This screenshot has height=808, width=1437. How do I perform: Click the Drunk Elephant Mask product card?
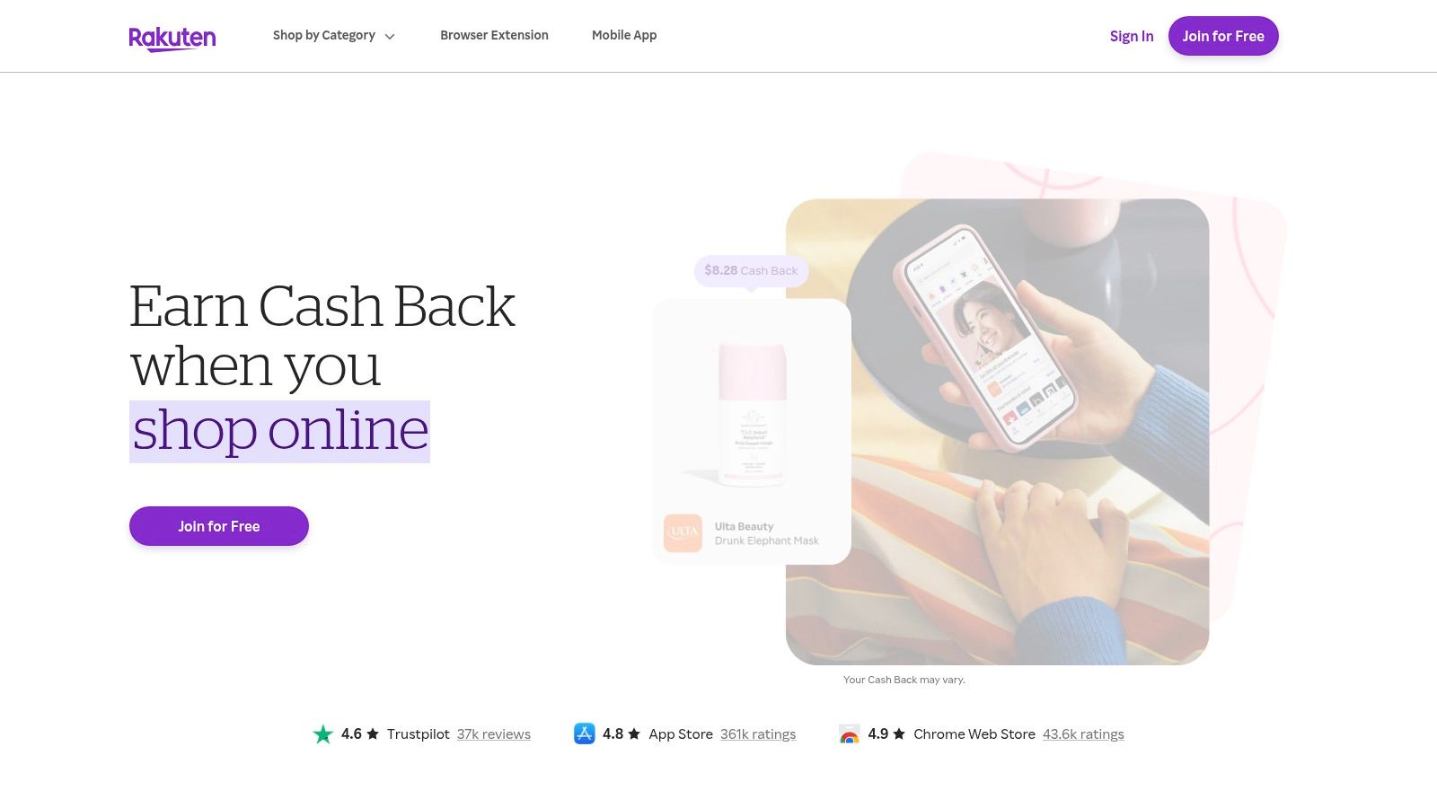point(752,432)
